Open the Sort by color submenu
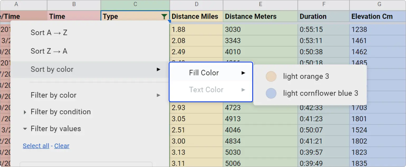Image resolution: width=406 pixels, height=167 pixels. coord(52,70)
